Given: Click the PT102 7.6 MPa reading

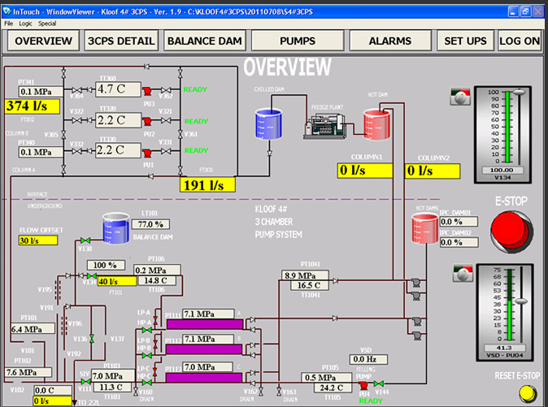Looking at the screenshot, I should click(x=28, y=372).
